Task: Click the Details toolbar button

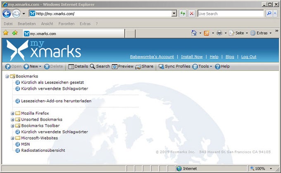Action: [78, 66]
